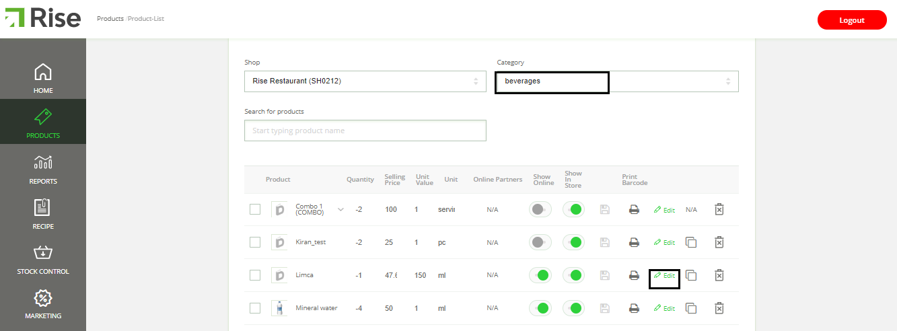The height and width of the screenshot is (331, 897).
Task: Click the Limca placeholder image
Action: pos(279,275)
